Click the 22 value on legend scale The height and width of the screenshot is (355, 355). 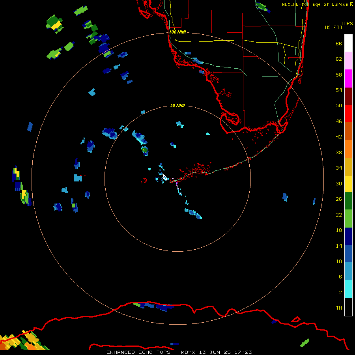pos(339,215)
